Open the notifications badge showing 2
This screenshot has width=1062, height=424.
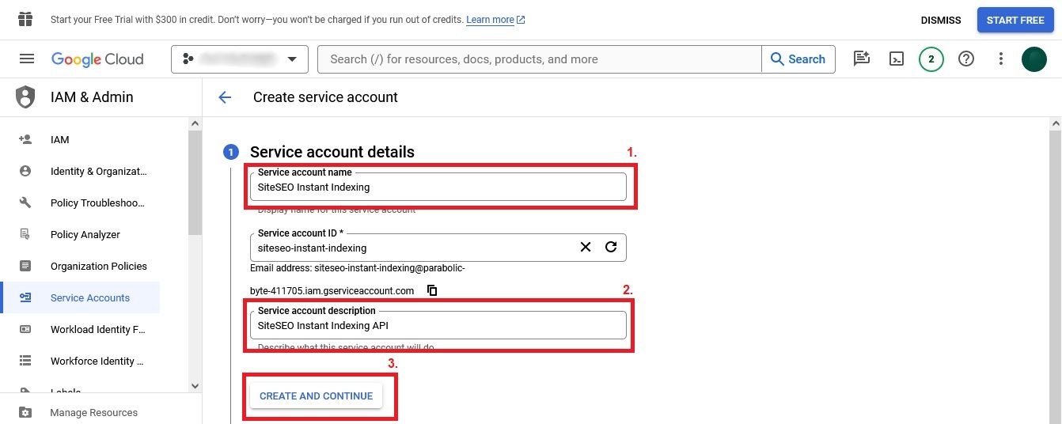[931, 59]
